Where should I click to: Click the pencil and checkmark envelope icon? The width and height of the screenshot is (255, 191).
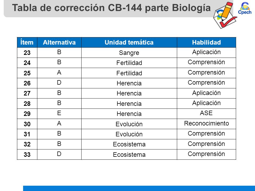click(225, 15)
